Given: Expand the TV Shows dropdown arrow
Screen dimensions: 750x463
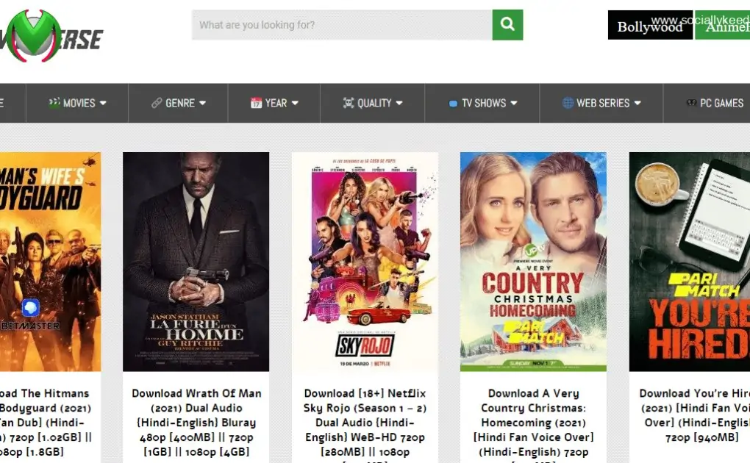Looking at the screenshot, I should coord(514,103).
